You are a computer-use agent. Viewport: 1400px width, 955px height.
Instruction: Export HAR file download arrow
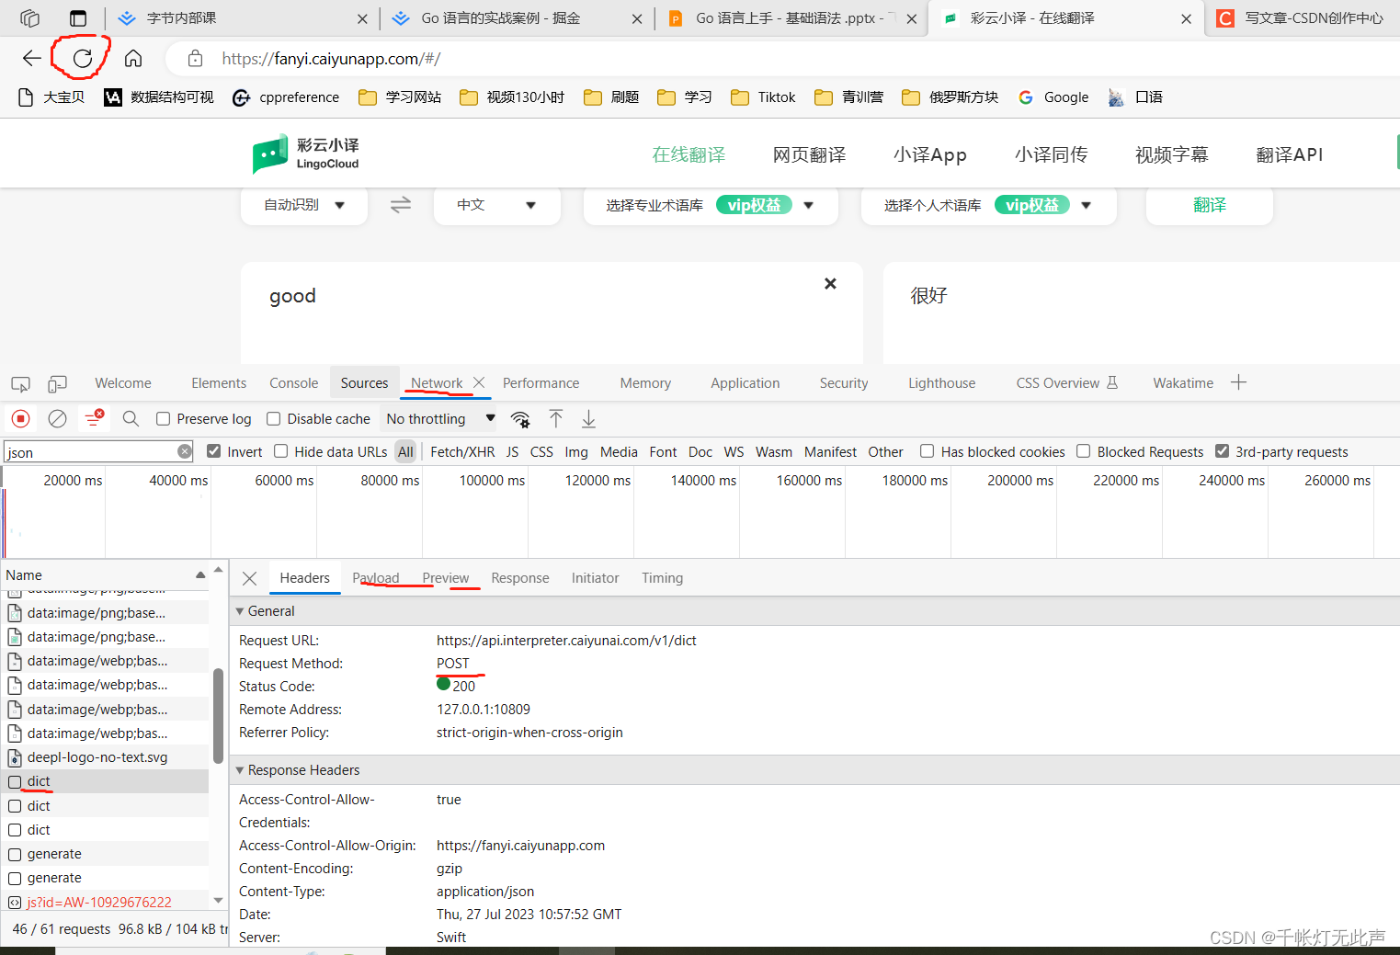click(588, 419)
